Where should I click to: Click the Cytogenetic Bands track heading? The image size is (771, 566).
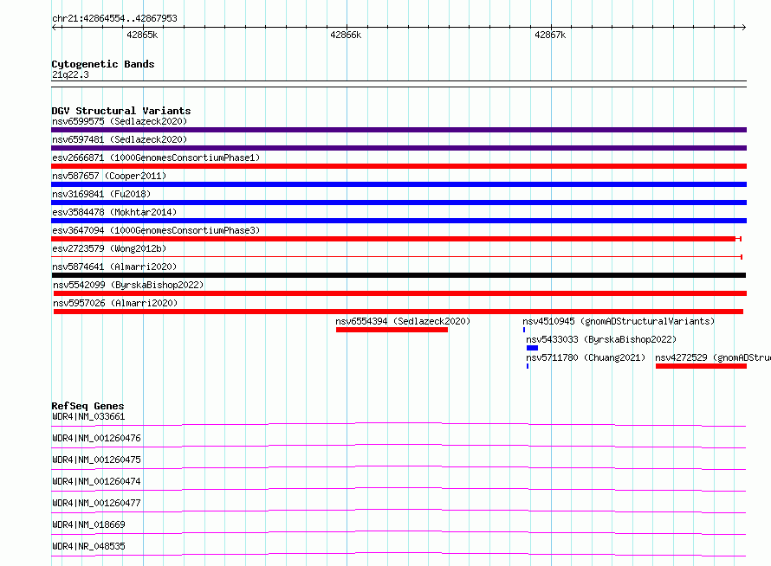coord(103,64)
